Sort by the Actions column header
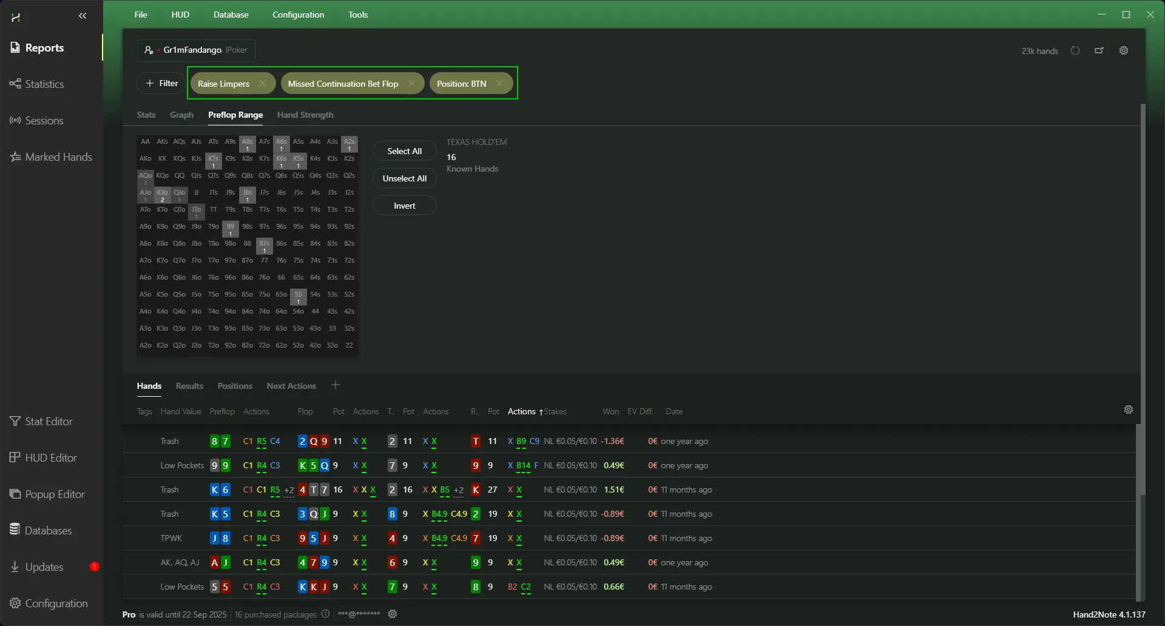1165x626 pixels. (522, 412)
